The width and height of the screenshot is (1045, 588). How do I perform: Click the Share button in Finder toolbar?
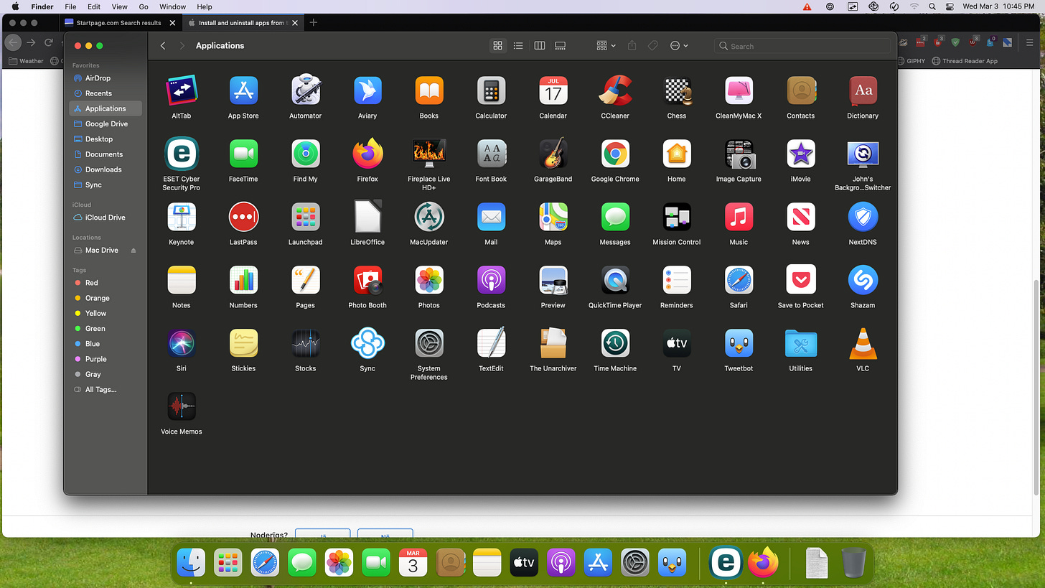coord(632,46)
